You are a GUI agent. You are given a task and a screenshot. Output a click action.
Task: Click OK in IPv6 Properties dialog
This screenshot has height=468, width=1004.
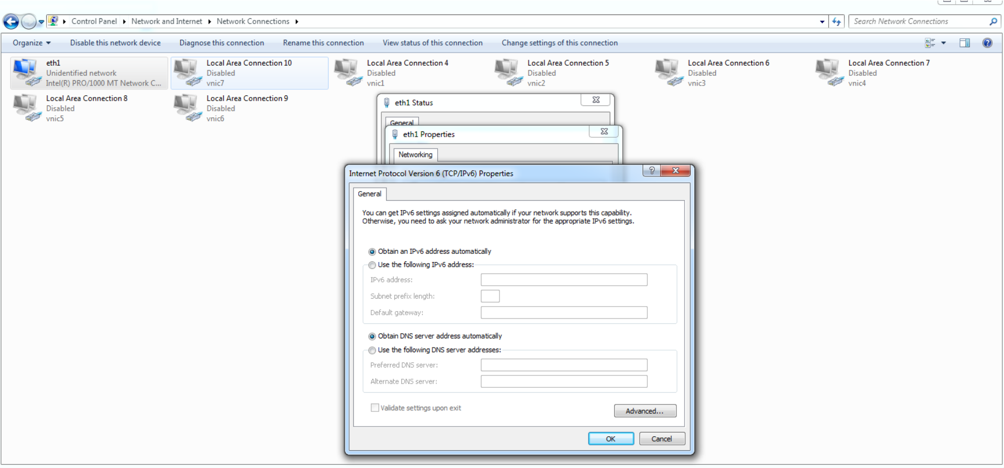610,439
